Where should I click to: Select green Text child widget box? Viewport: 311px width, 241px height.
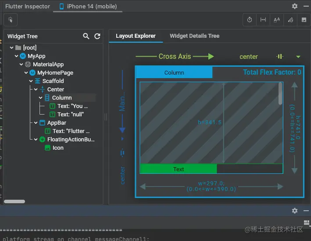coord(178,169)
